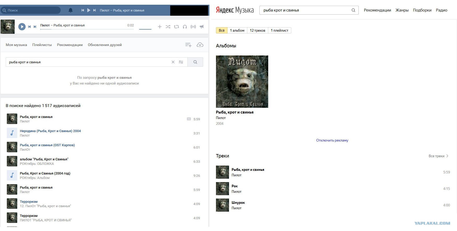Viewport: 457px width, 231px height.
Task: Open the Пилот album cover in Yandex
Action: pyautogui.click(x=242, y=82)
